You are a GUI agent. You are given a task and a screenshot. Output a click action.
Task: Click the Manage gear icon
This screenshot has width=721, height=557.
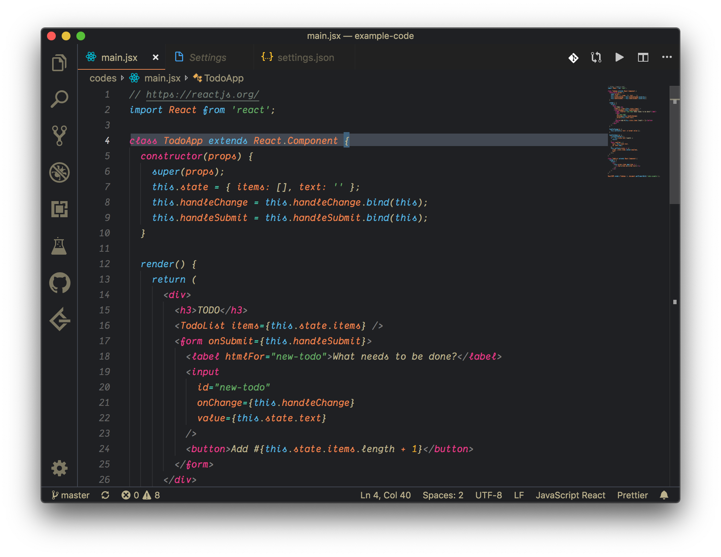pos(59,468)
